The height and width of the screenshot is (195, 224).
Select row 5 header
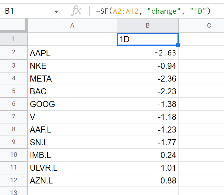(14, 91)
